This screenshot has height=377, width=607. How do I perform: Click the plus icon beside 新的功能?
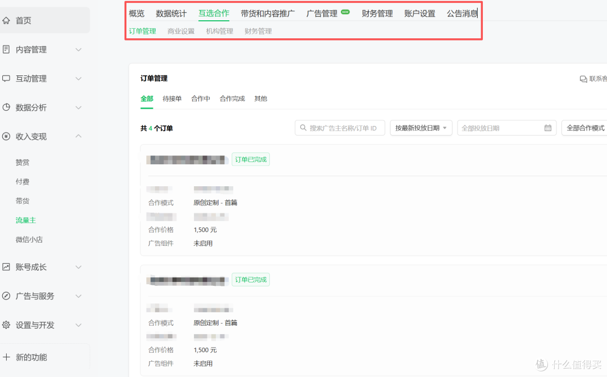point(6,357)
